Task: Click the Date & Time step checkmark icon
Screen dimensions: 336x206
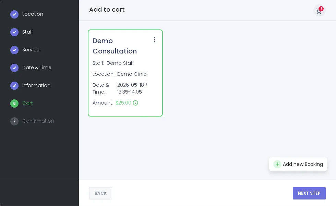Action: (14, 68)
